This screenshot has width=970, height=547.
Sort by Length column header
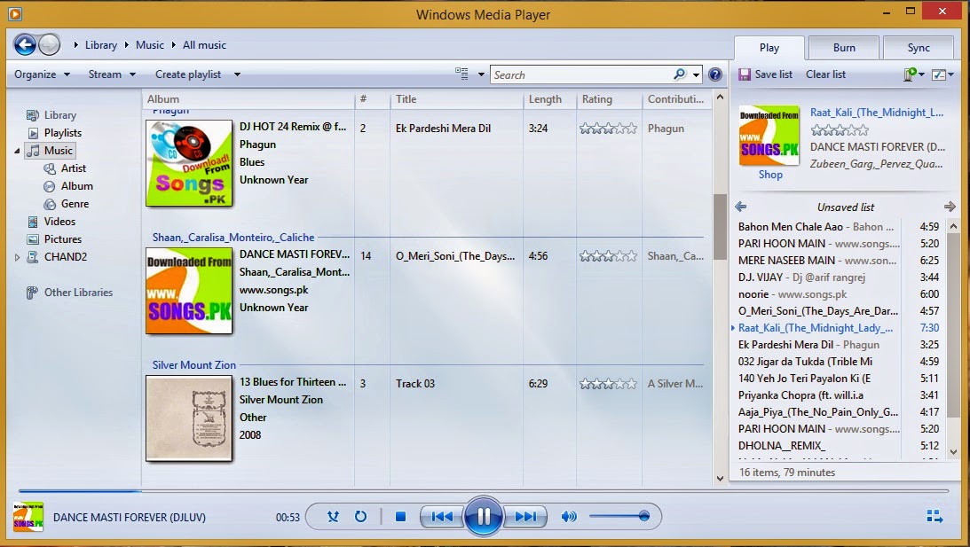(550, 99)
